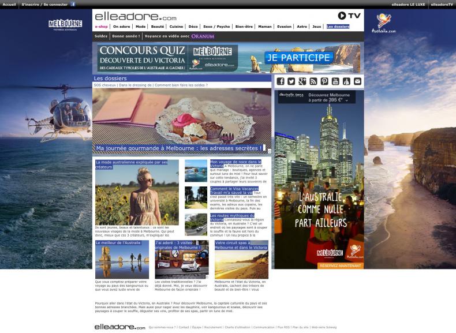Viewport: 456px width, 333px height.
Task: Open the Pinterest social icon
Action: click(x=324, y=81)
